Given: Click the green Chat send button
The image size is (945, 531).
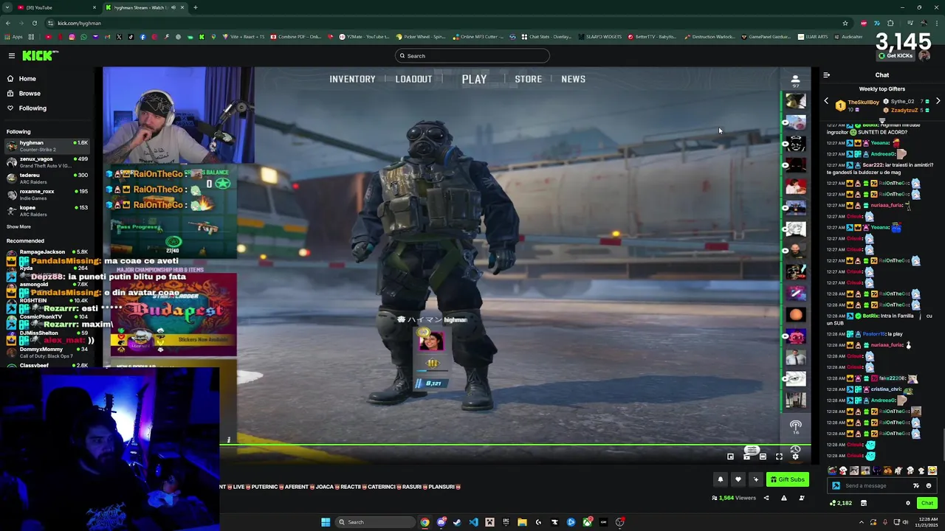Looking at the screenshot, I should click(x=927, y=503).
